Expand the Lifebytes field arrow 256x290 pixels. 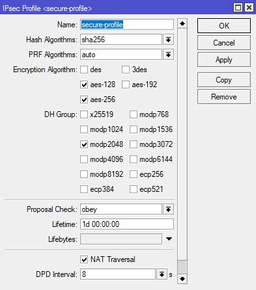click(x=169, y=239)
